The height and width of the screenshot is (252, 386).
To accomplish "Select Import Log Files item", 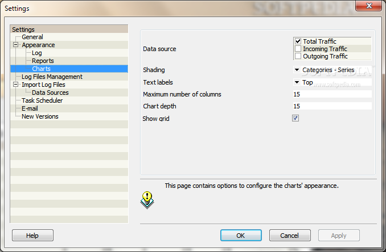I will pos(43,85).
